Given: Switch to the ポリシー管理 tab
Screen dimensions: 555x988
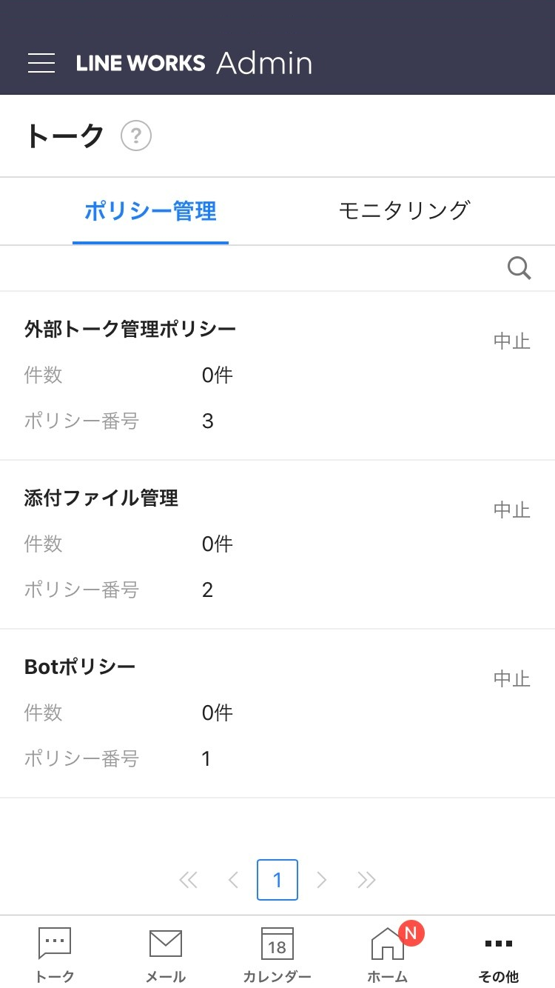Looking at the screenshot, I should tap(150, 211).
